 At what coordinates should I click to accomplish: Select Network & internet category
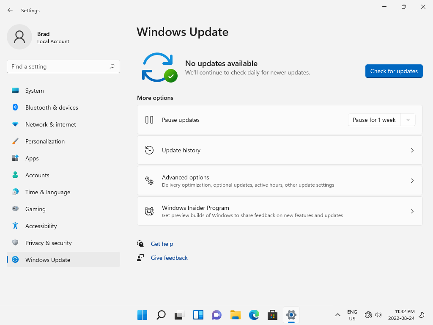click(63, 124)
